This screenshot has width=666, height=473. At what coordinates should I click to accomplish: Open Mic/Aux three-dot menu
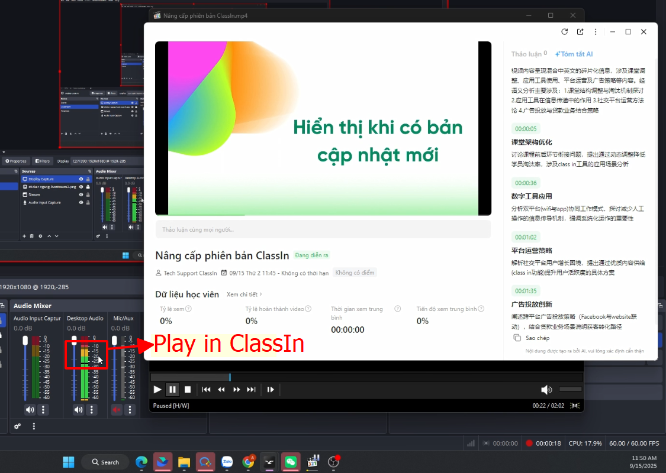130,410
